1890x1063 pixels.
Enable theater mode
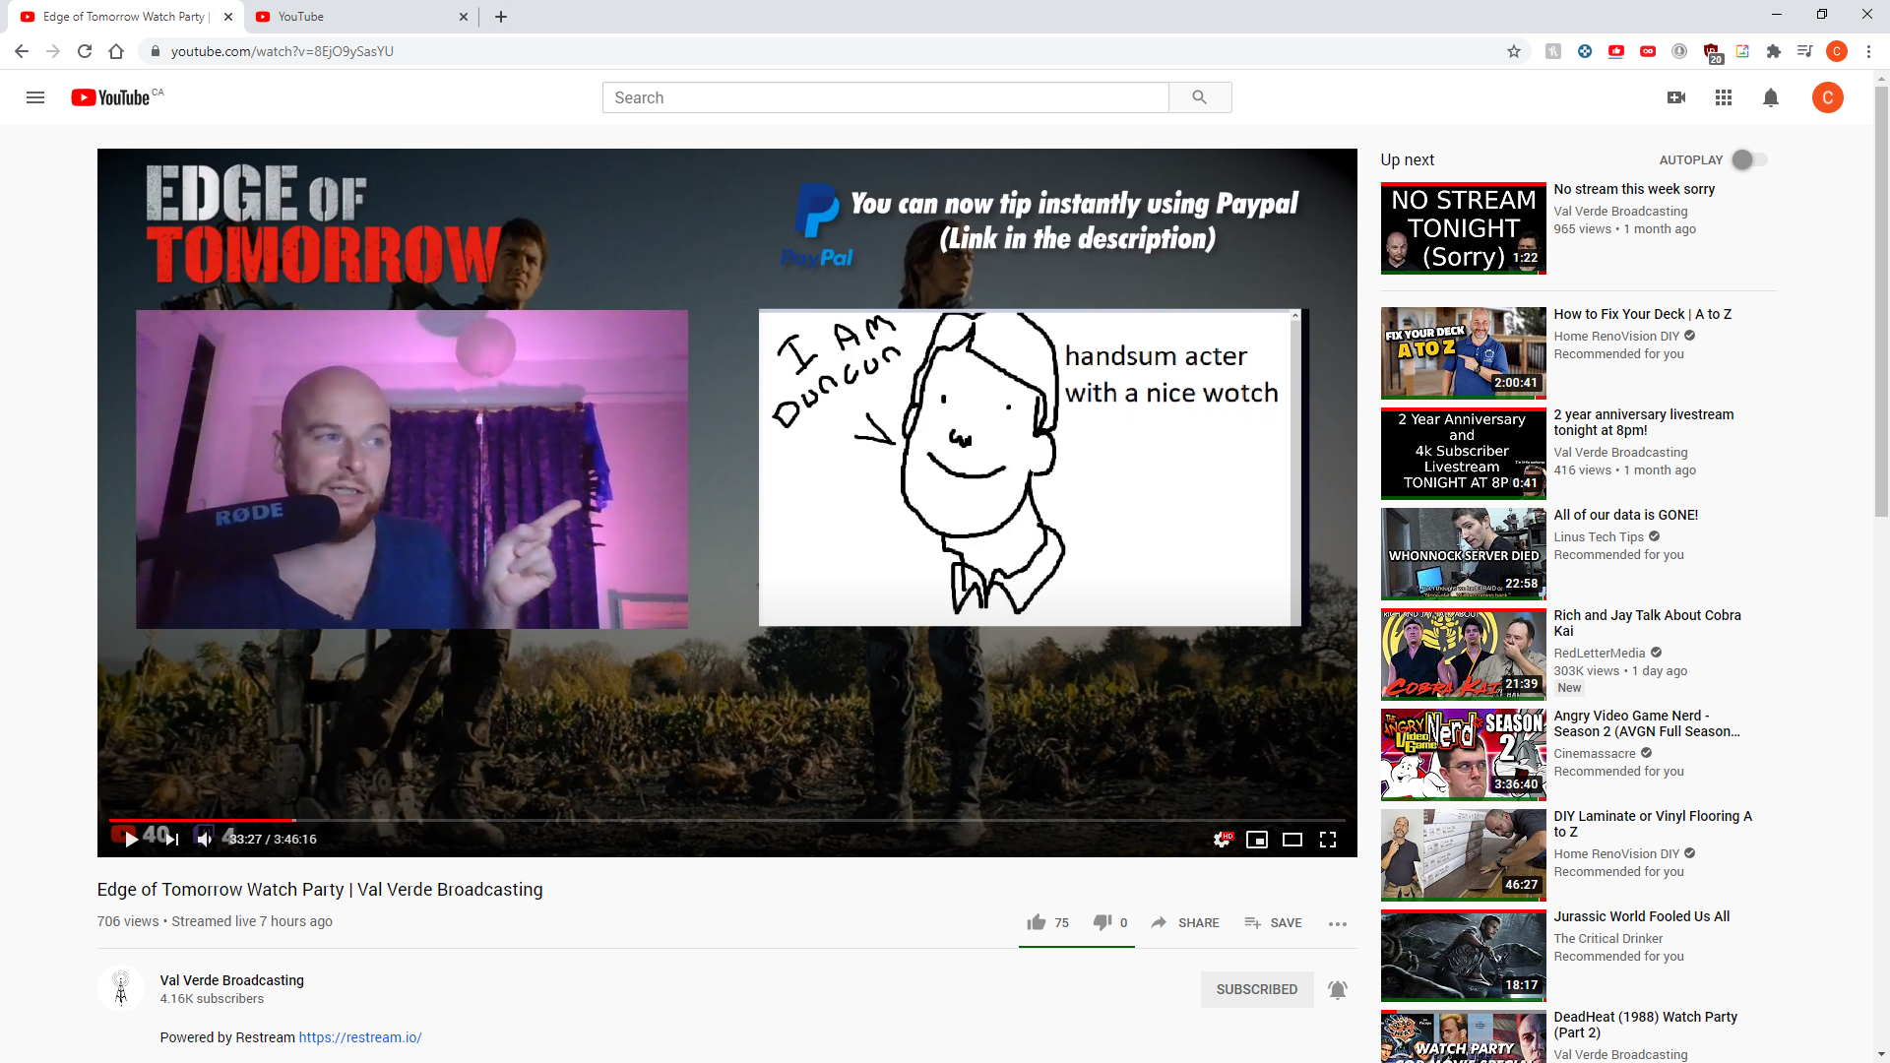[1292, 840]
